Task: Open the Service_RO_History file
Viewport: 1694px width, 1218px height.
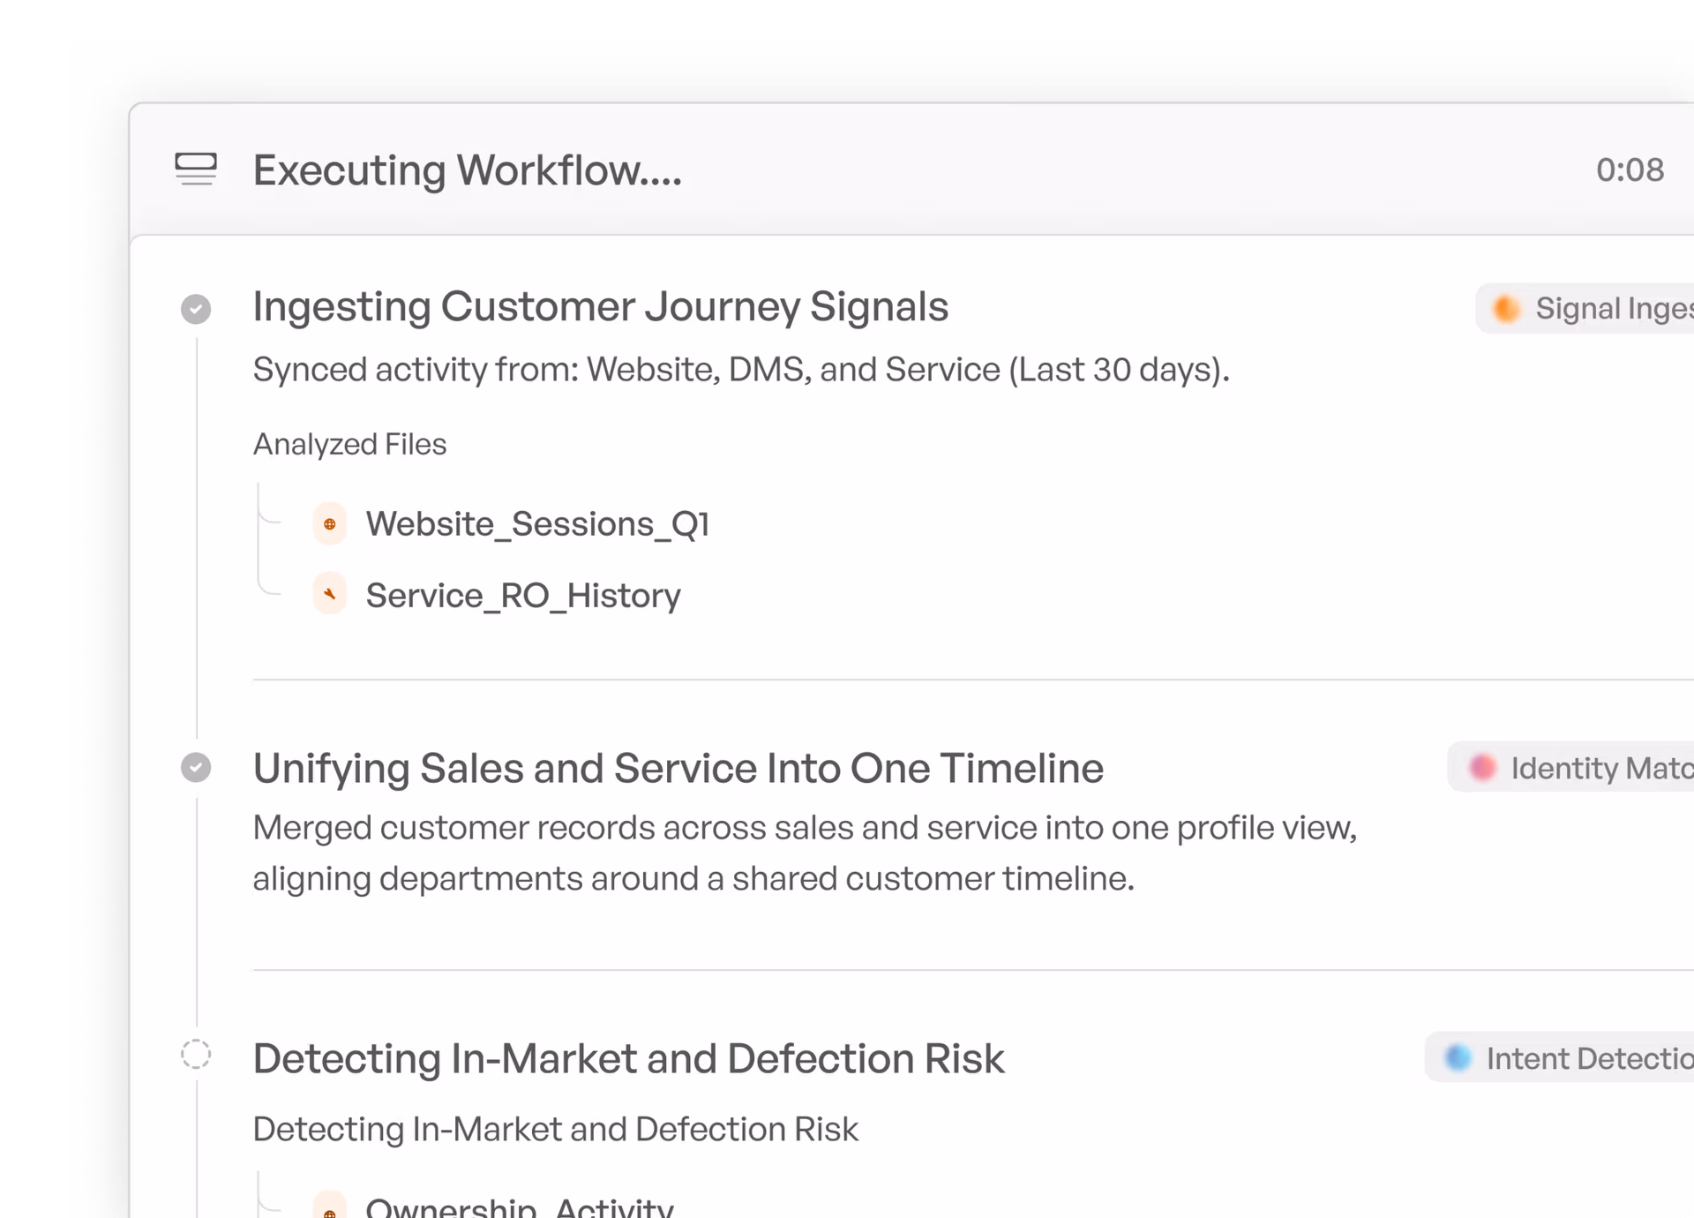Action: pos(523,594)
